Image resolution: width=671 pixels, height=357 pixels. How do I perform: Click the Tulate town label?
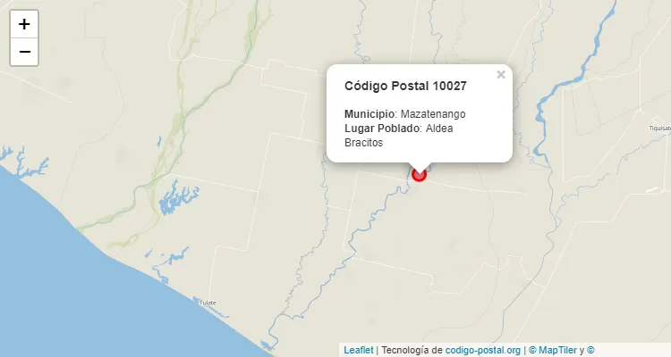[x=208, y=303]
